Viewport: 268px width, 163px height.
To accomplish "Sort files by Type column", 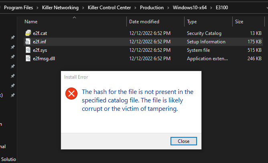I will pyautogui.click(x=192, y=22).
